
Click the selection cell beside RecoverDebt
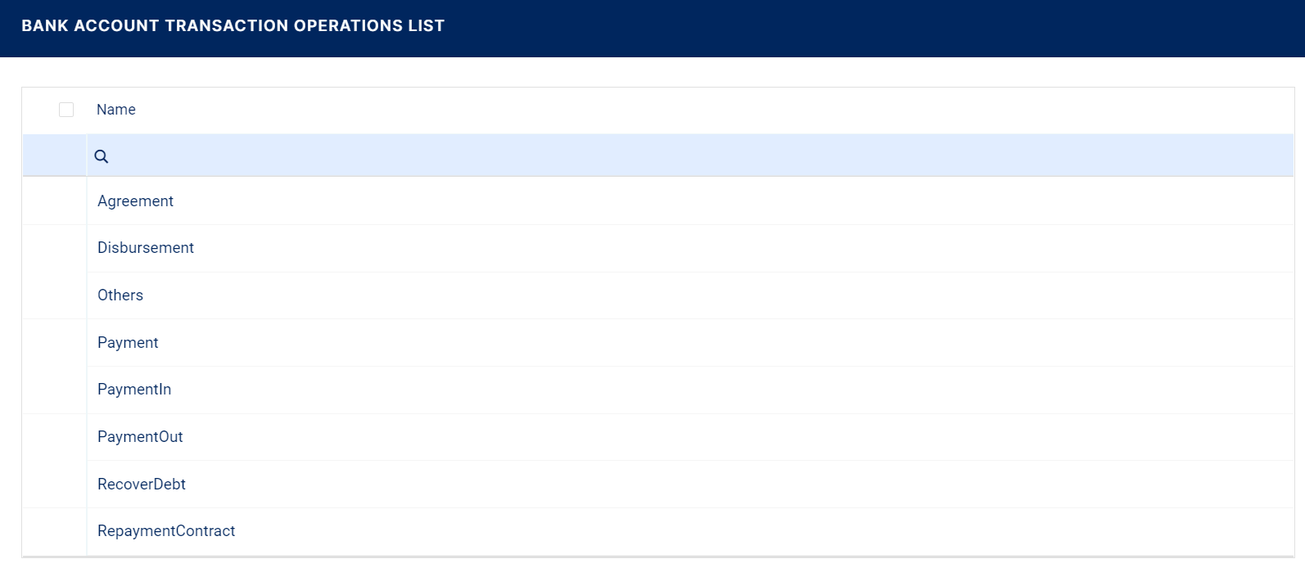tap(54, 485)
